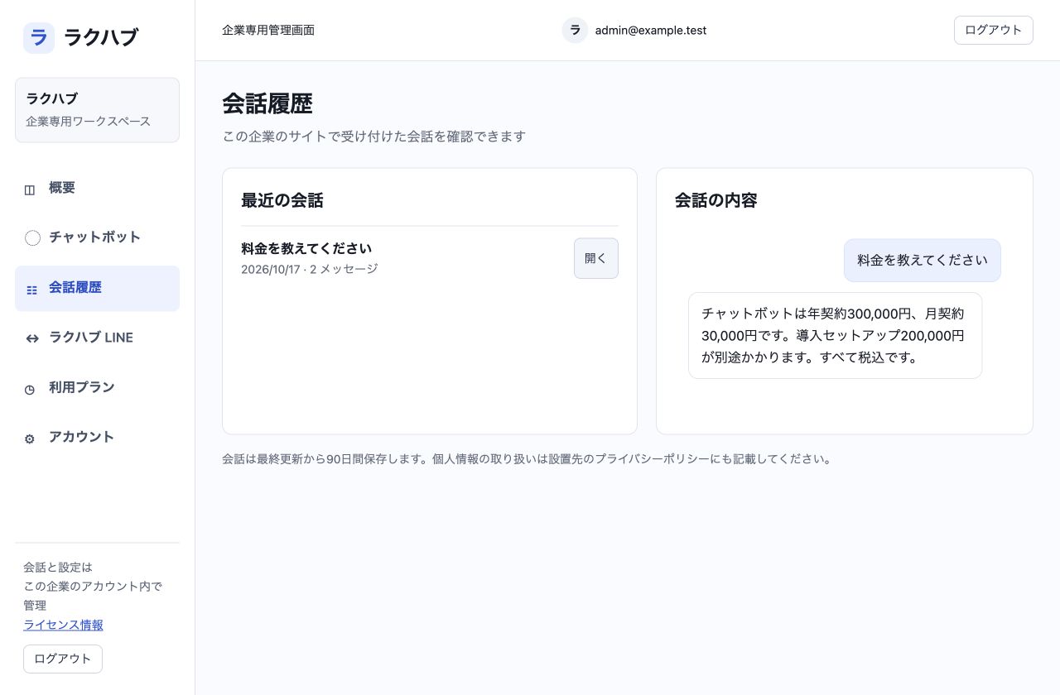Click the page subtitle about 受け付けた会話
The image size is (1060, 695).
click(374, 137)
